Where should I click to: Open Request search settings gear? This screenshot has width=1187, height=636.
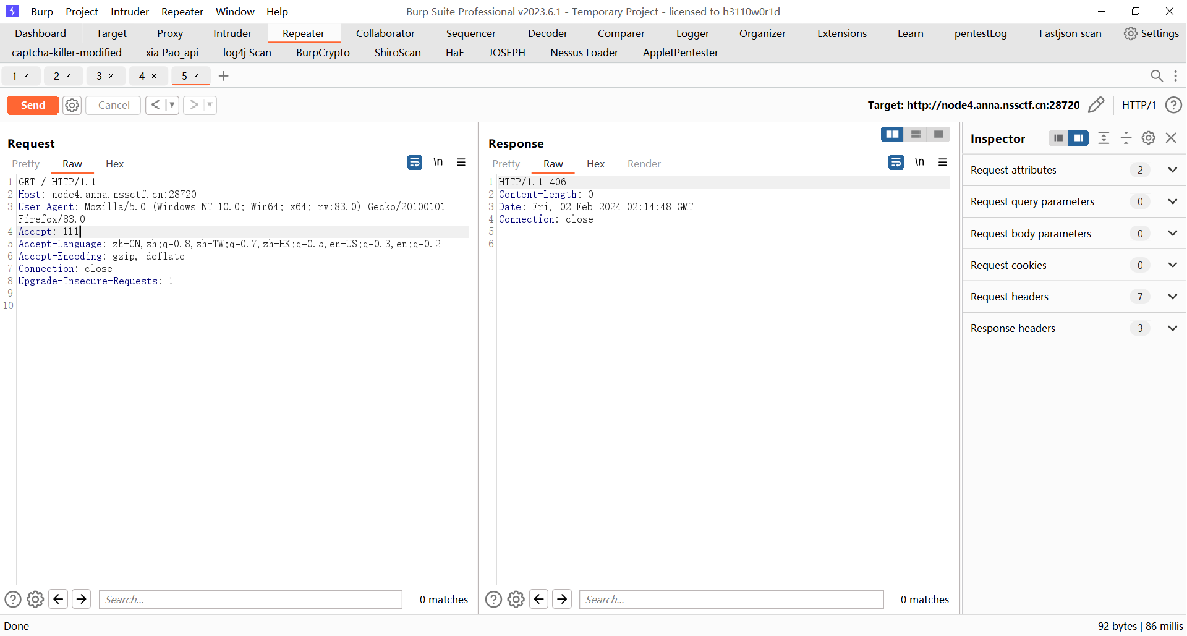[x=35, y=599]
